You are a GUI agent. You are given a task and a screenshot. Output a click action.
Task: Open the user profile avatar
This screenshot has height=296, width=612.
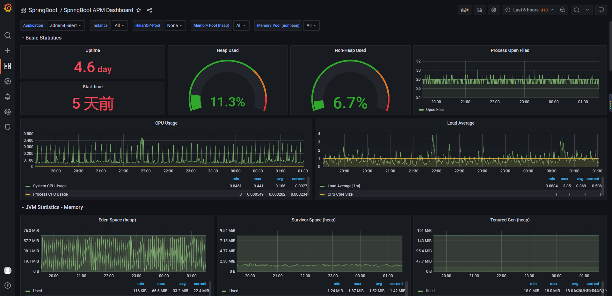pyautogui.click(x=8, y=271)
